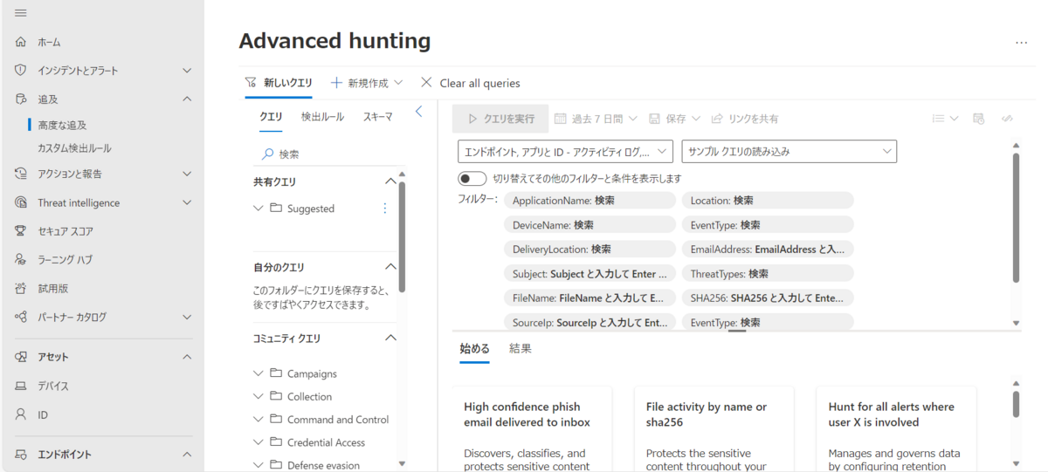Collapse the query side panel with chevron

coord(418,111)
